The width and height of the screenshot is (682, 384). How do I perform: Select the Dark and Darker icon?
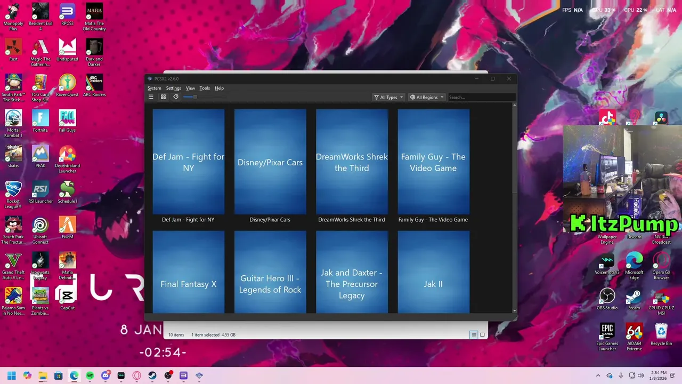pyautogui.click(x=94, y=53)
